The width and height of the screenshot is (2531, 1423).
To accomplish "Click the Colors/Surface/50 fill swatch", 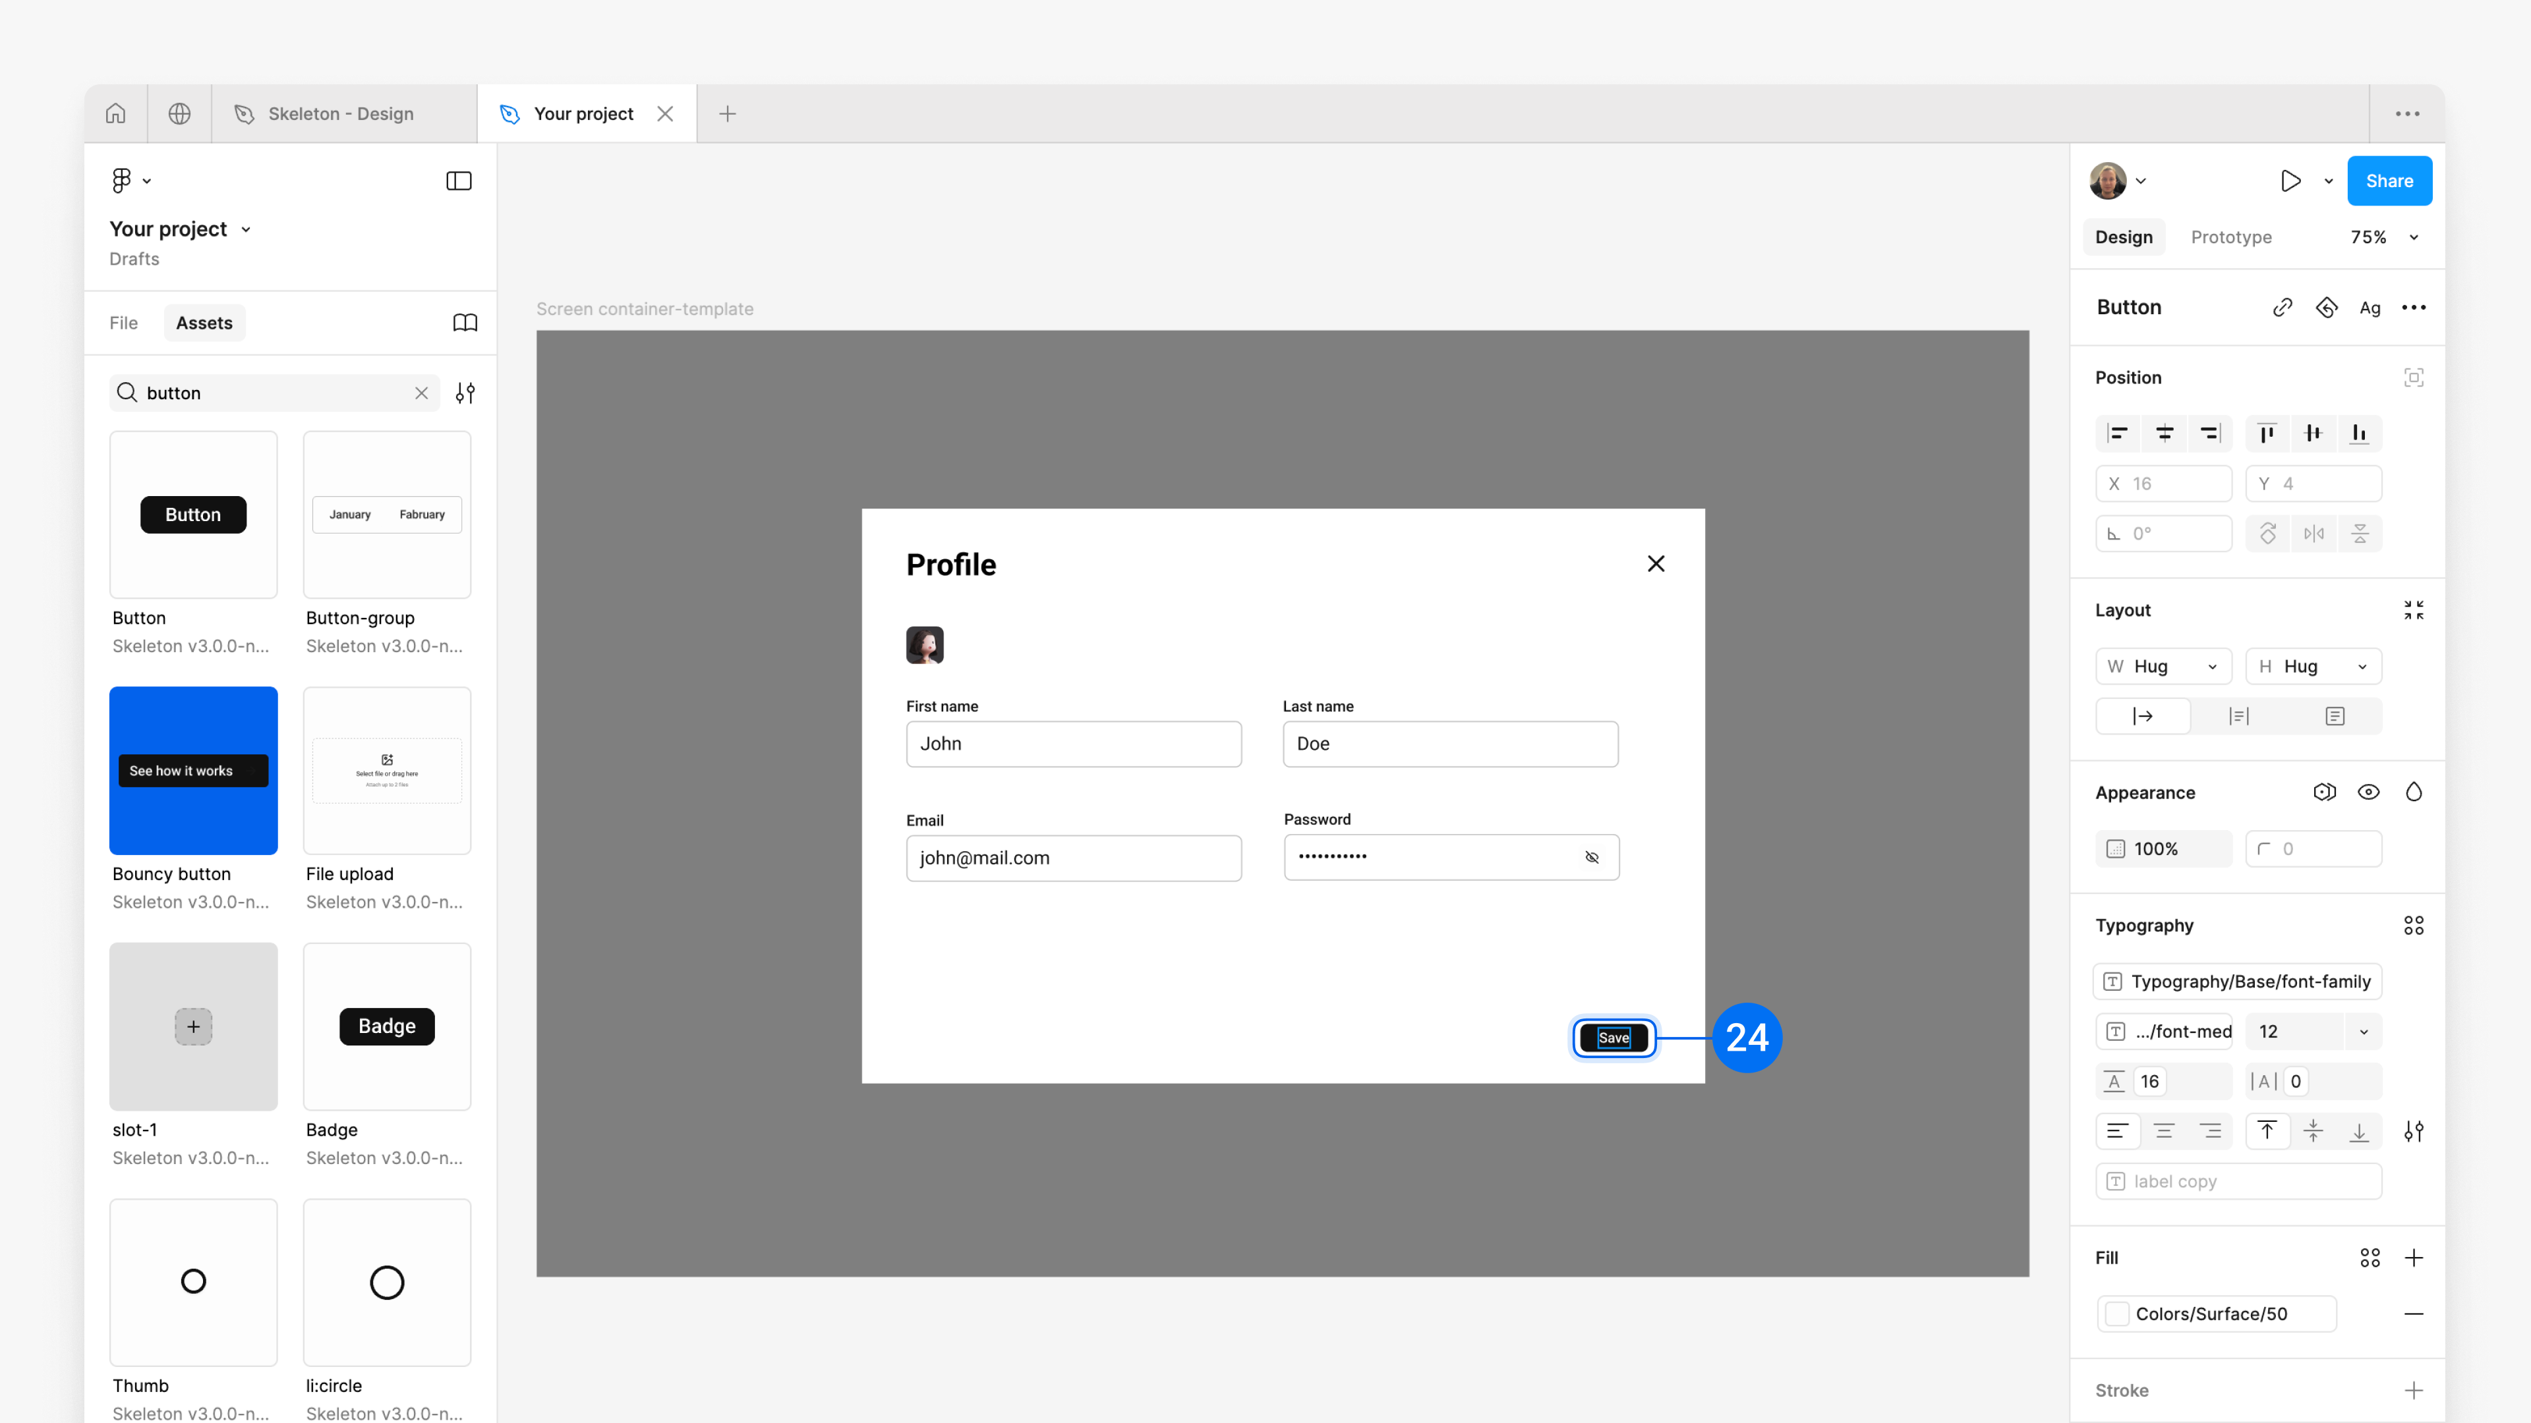I will [x=2118, y=1314].
